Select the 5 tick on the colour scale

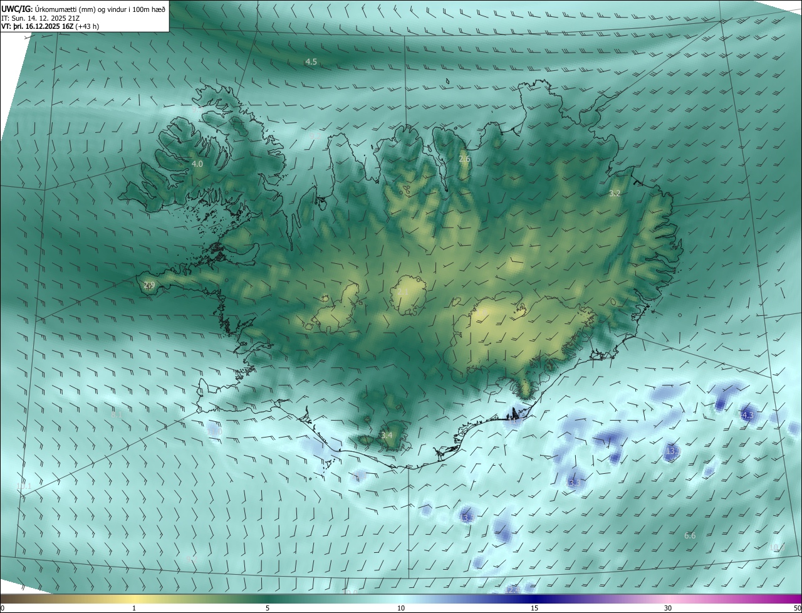(x=268, y=608)
